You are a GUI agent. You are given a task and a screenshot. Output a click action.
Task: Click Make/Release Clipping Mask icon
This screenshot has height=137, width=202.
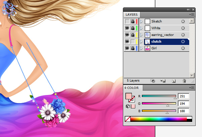[x=153, y=81]
